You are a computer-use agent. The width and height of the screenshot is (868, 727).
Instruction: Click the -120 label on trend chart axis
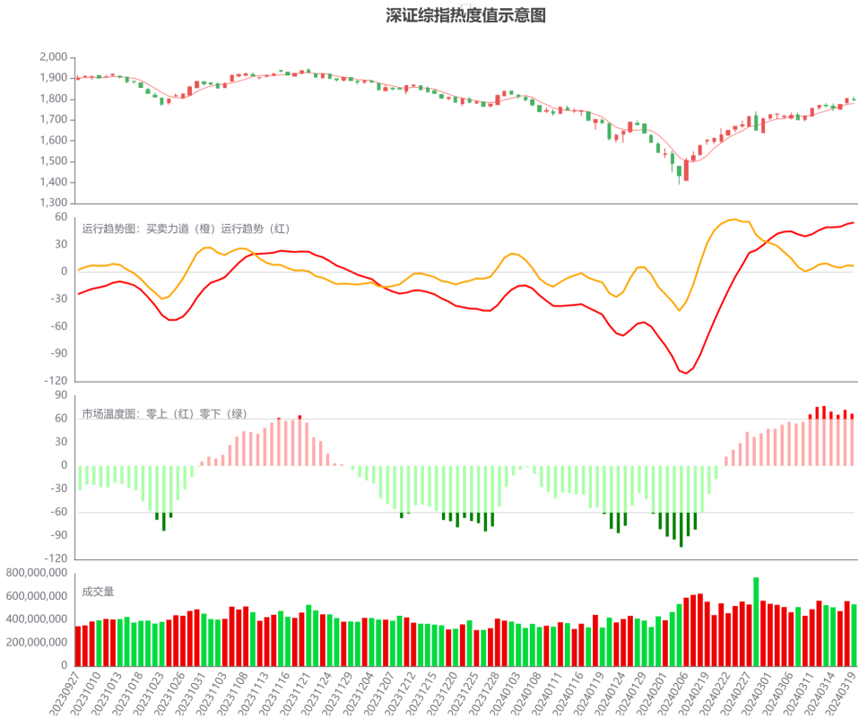[56, 381]
